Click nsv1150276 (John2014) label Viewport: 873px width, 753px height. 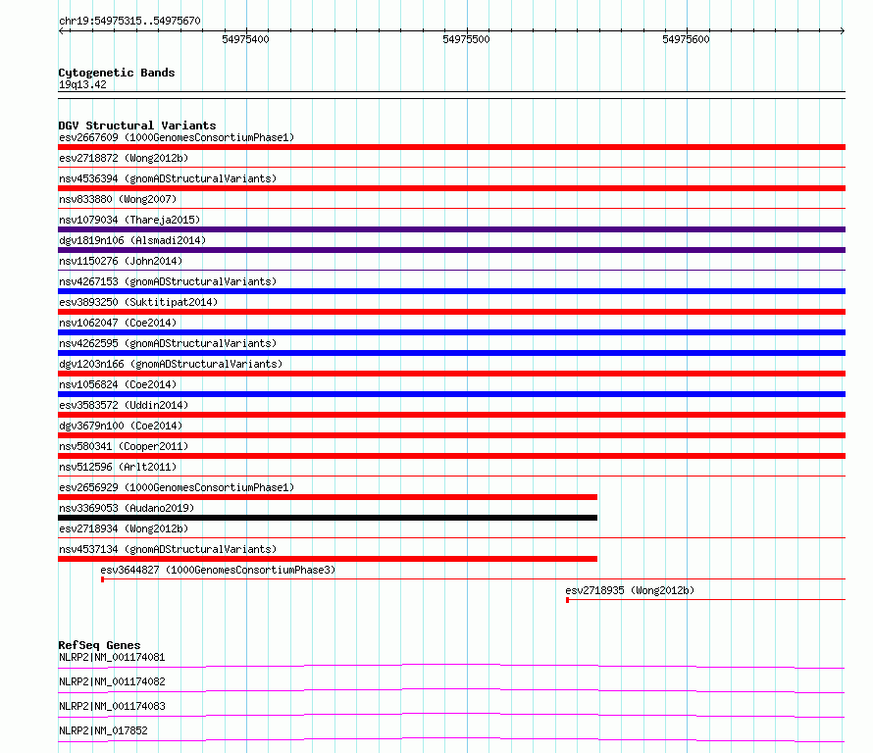click(121, 261)
